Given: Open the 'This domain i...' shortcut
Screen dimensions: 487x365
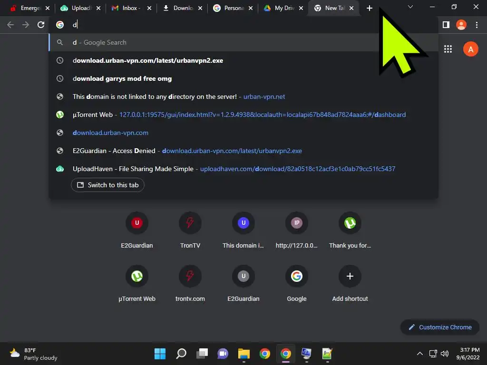Looking at the screenshot, I should tap(243, 230).
